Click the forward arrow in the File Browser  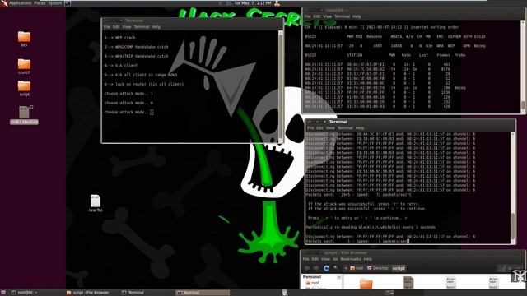(x=316, y=268)
